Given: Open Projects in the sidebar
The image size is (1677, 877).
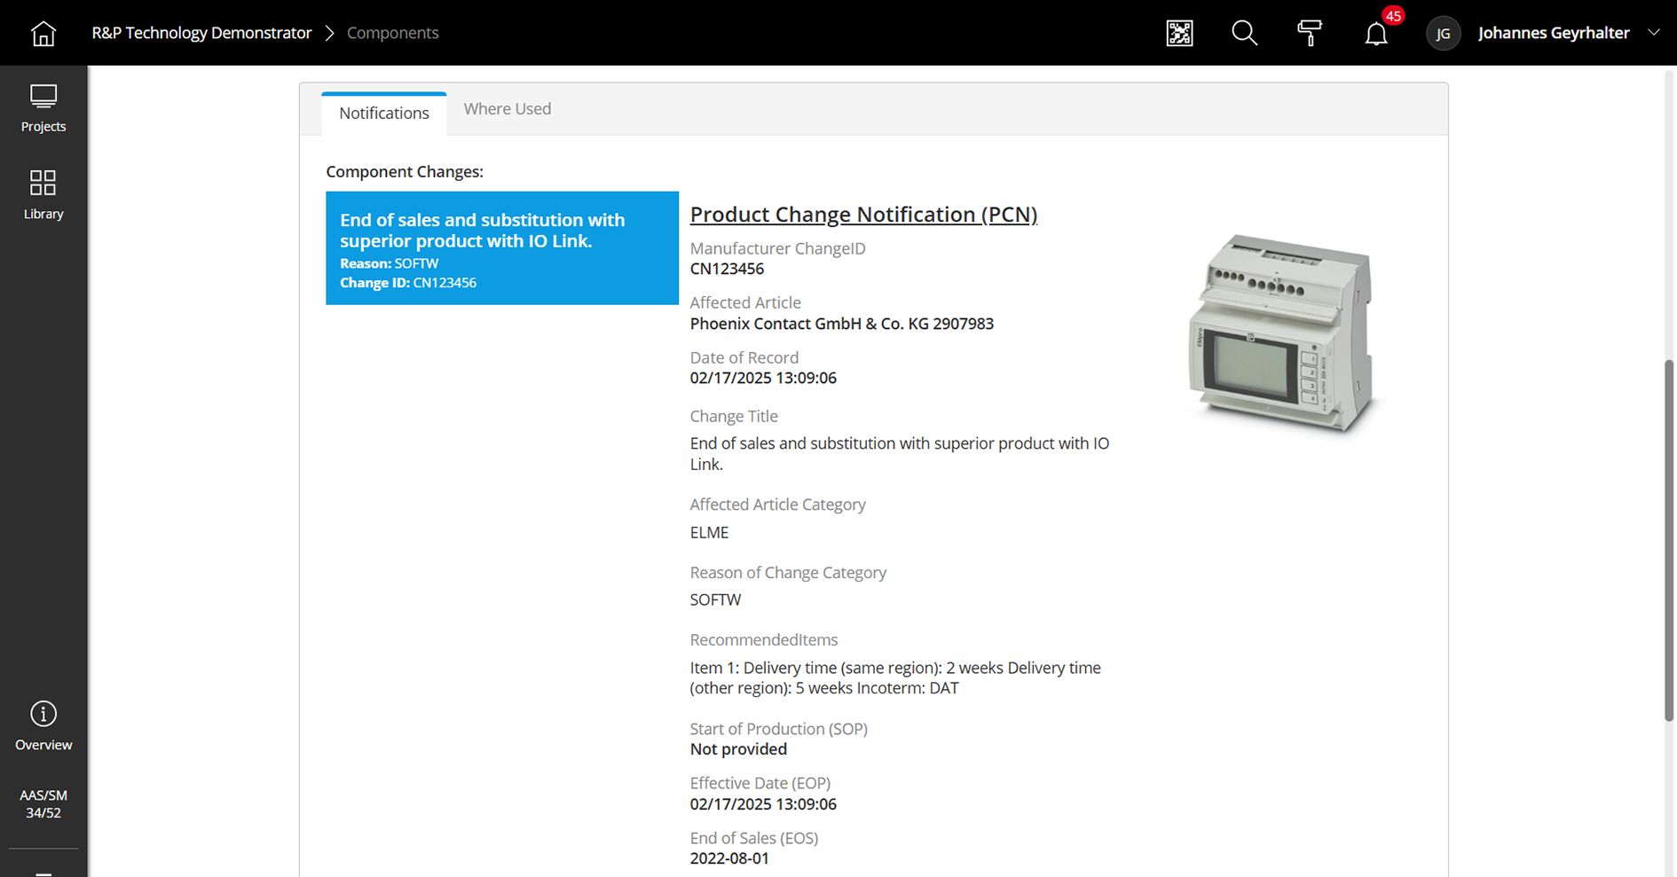Looking at the screenshot, I should (43, 108).
